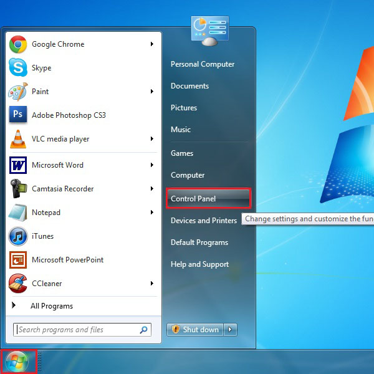Click the VLC traffic cone icon
The image size is (374, 374).
click(18, 139)
